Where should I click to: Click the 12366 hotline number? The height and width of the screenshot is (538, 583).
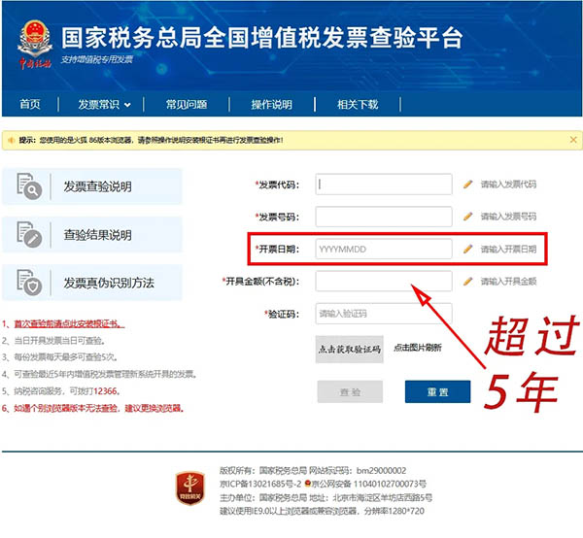105,391
